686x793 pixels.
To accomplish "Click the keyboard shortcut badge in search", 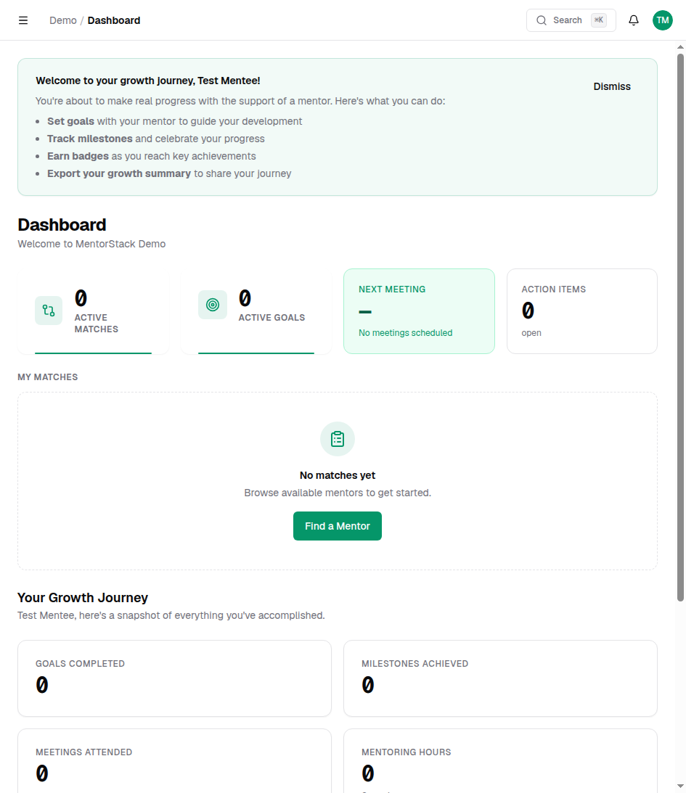I will click(x=598, y=20).
